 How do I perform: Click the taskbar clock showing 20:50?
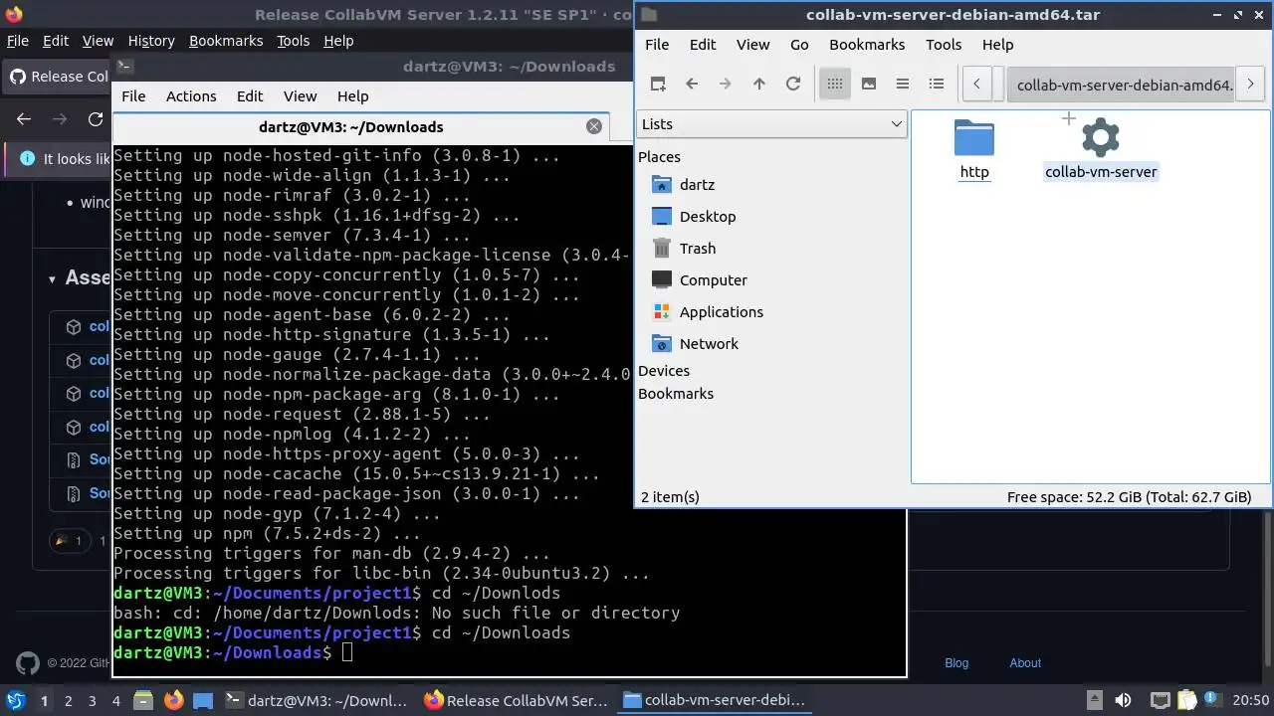tap(1251, 700)
